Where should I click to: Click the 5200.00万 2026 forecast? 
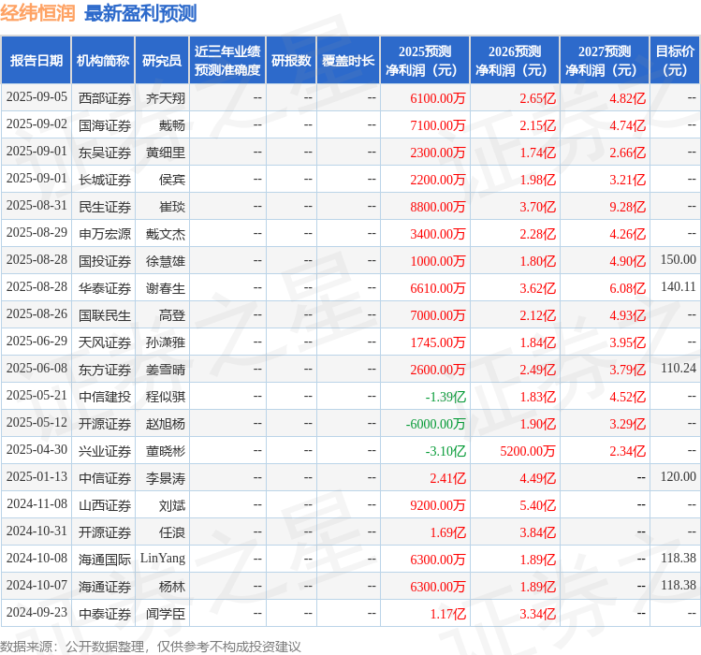[528, 451]
